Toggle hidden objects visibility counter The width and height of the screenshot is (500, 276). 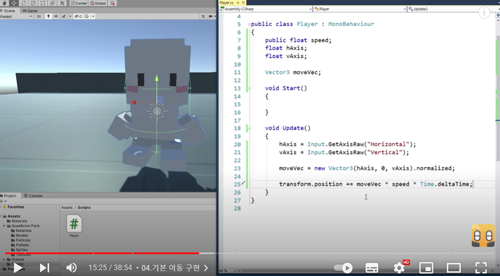point(78,16)
